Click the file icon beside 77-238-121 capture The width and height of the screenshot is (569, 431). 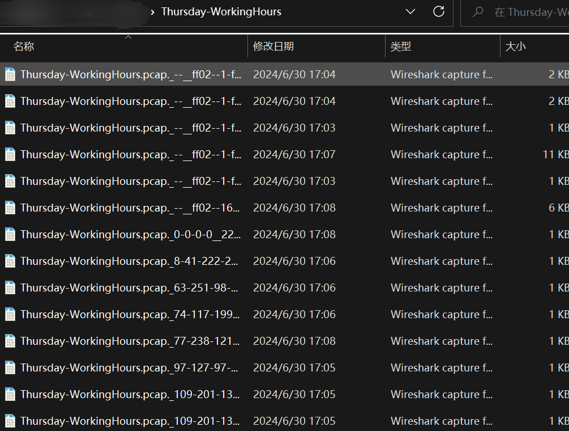coord(10,341)
